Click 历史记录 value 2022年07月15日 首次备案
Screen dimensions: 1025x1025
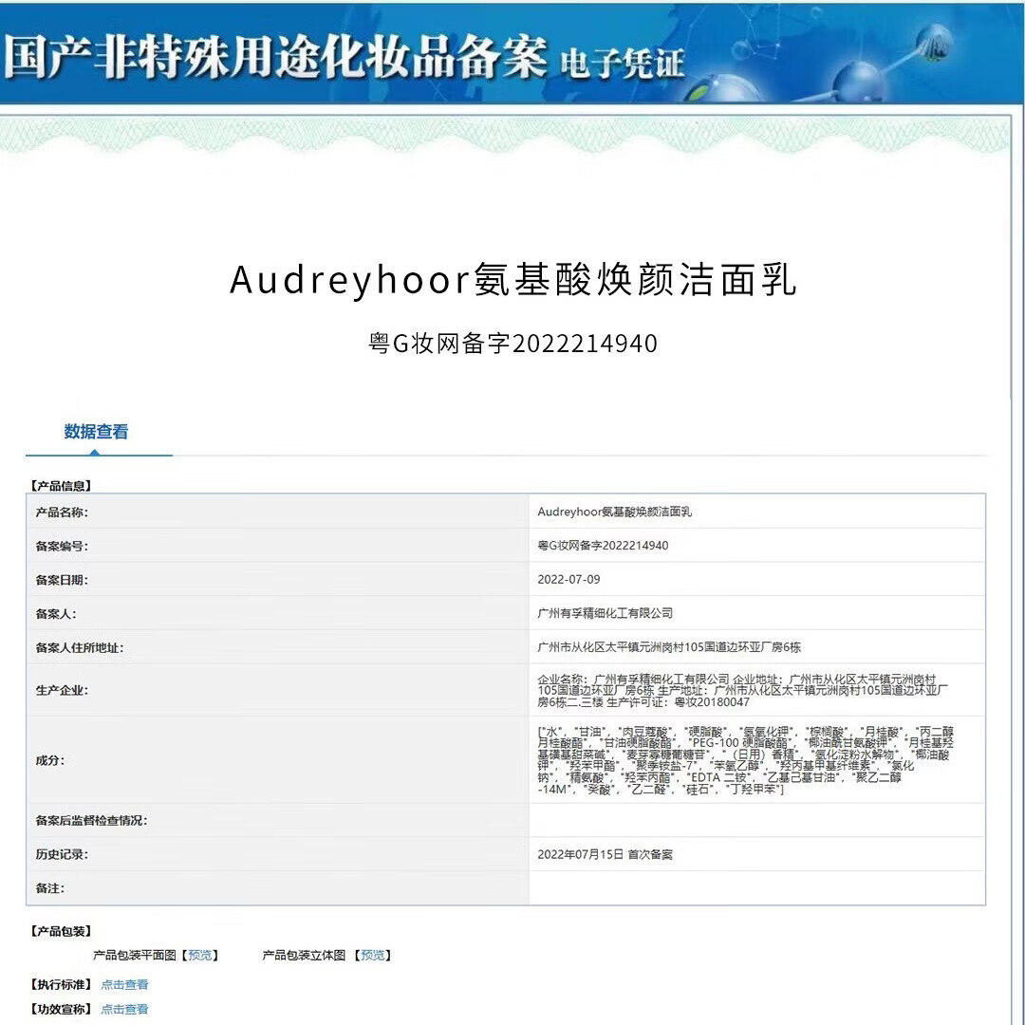(x=605, y=854)
